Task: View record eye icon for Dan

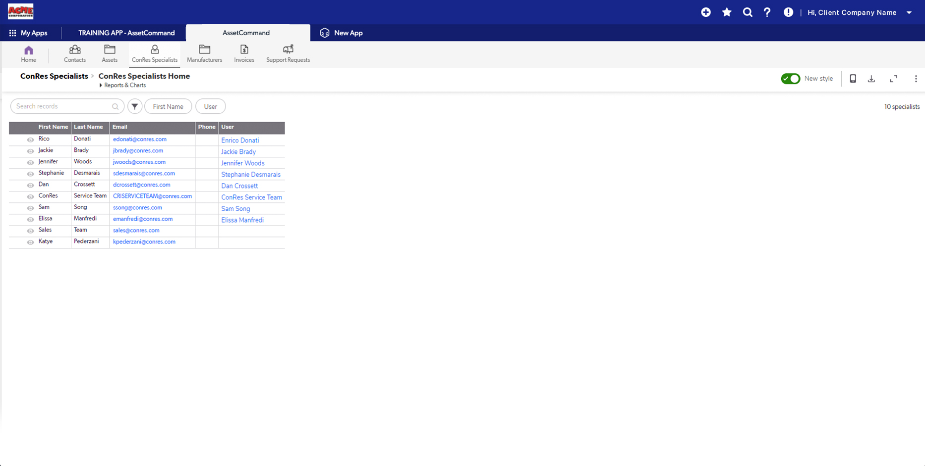Action: (30, 186)
